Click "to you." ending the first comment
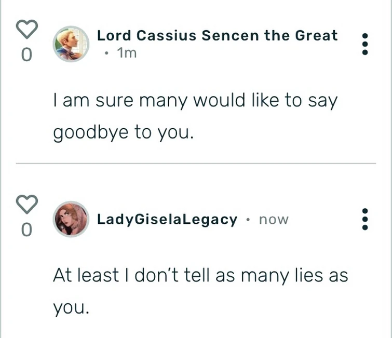Image resolution: width=392 pixels, height=338 pixels. tap(164, 132)
